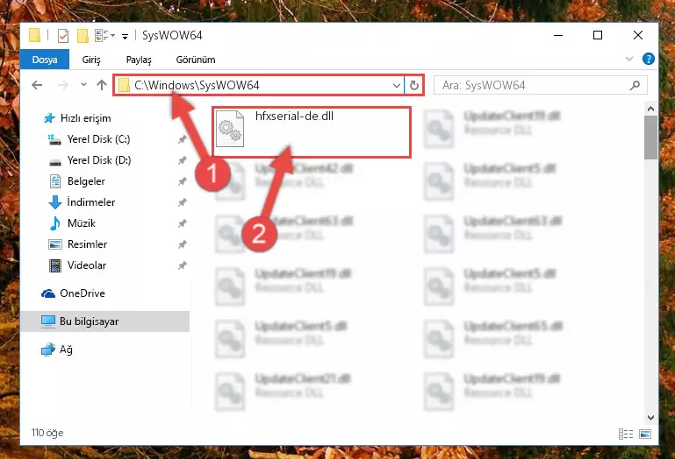
Task: Select Bu bilgisayar in the navigation pane
Action: click(105, 321)
